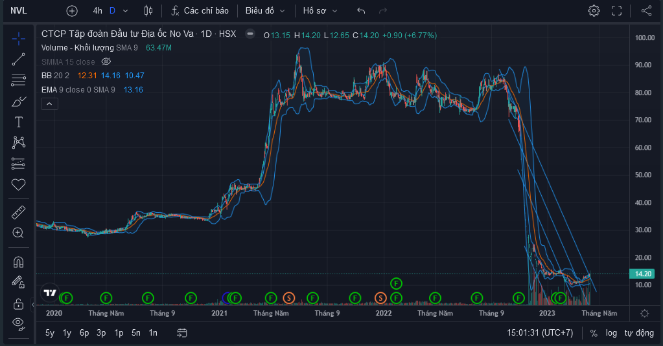Select the D daily interval
This screenshot has height=346, width=663.
(113, 11)
